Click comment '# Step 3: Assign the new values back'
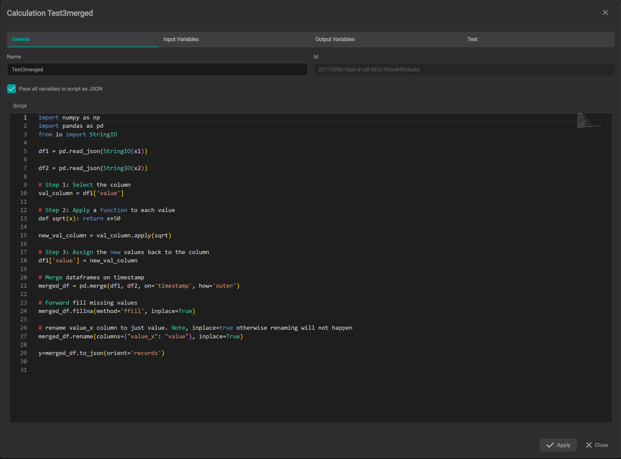Screen dimensions: 621x459 coord(124,252)
